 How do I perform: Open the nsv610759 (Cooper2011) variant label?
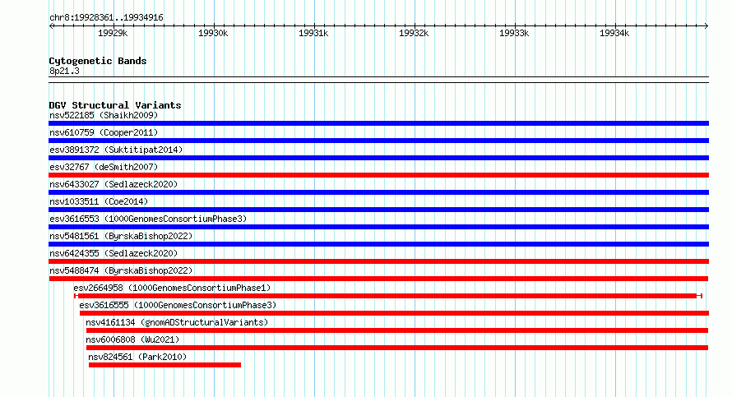(104, 132)
